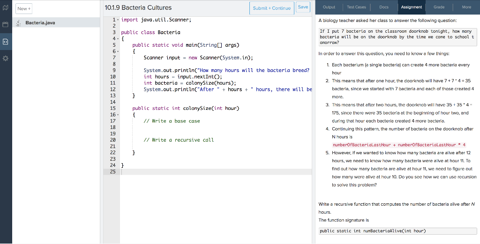This screenshot has width=480, height=244.
Task: Open the Grade tab
Action: [x=439, y=7]
